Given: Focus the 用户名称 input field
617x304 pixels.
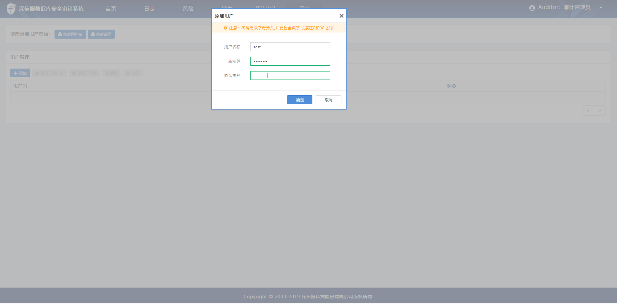Looking at the screenshot, I should tap(290, 47).
